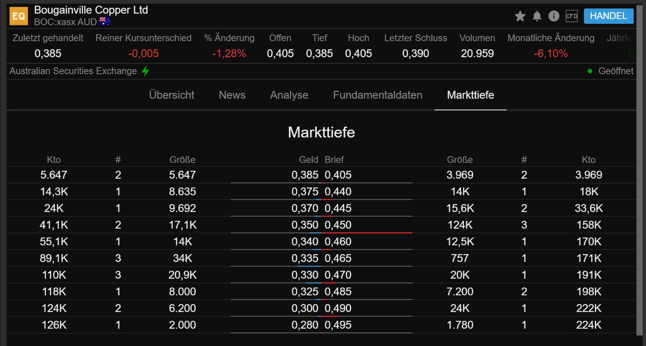
Task: Click ask price 0,470
Action: click(x=338, y=275)
